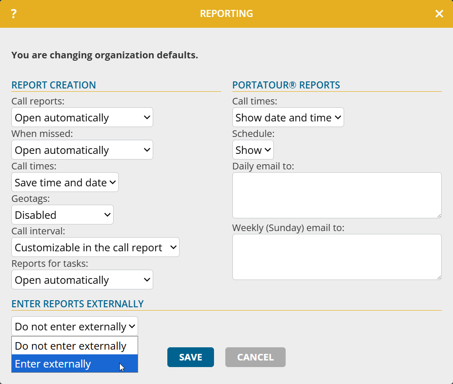Collapse the Enter reports externally dropdown
Image resolution: width=453 pixels, height=384 pixels.
74,327
